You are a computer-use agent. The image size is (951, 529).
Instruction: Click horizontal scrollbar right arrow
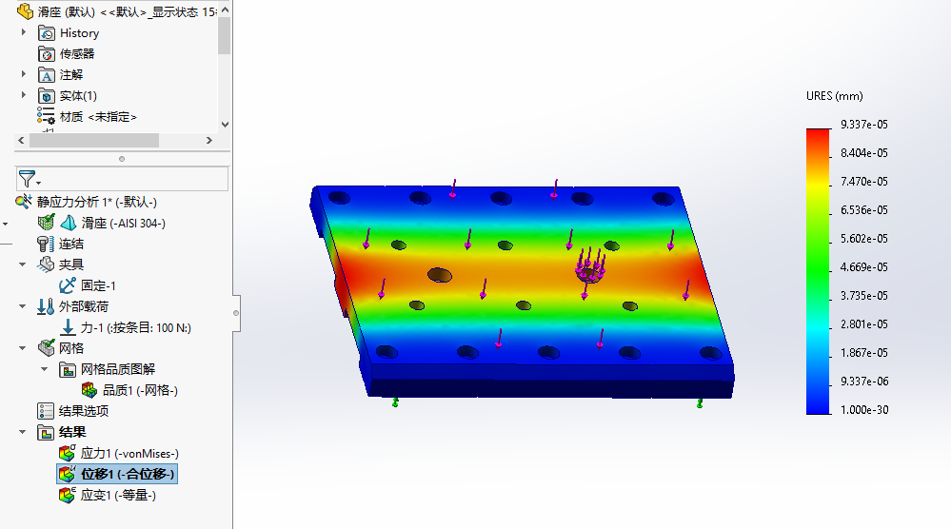[209, 140]
